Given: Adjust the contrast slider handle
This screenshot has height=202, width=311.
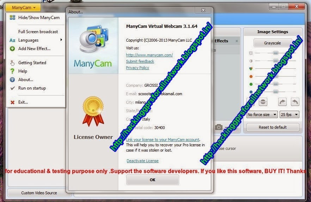Looking at the screenshot, I should pos(275,61).
